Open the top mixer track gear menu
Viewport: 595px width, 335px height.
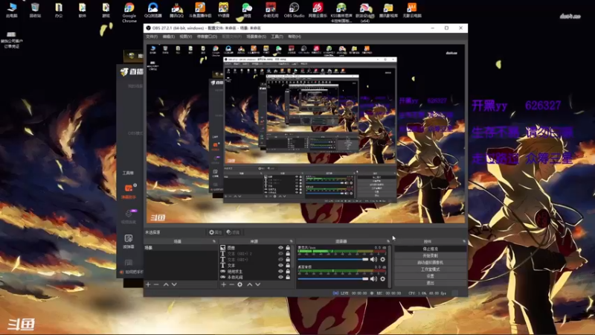pyautogui.click(x=382, y=259)
